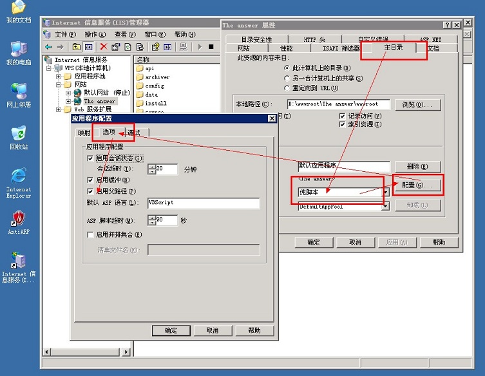Toggle the 启用缓冲 checkbox
The height and width of the screenshot is (376, 485).
point(90,180)
